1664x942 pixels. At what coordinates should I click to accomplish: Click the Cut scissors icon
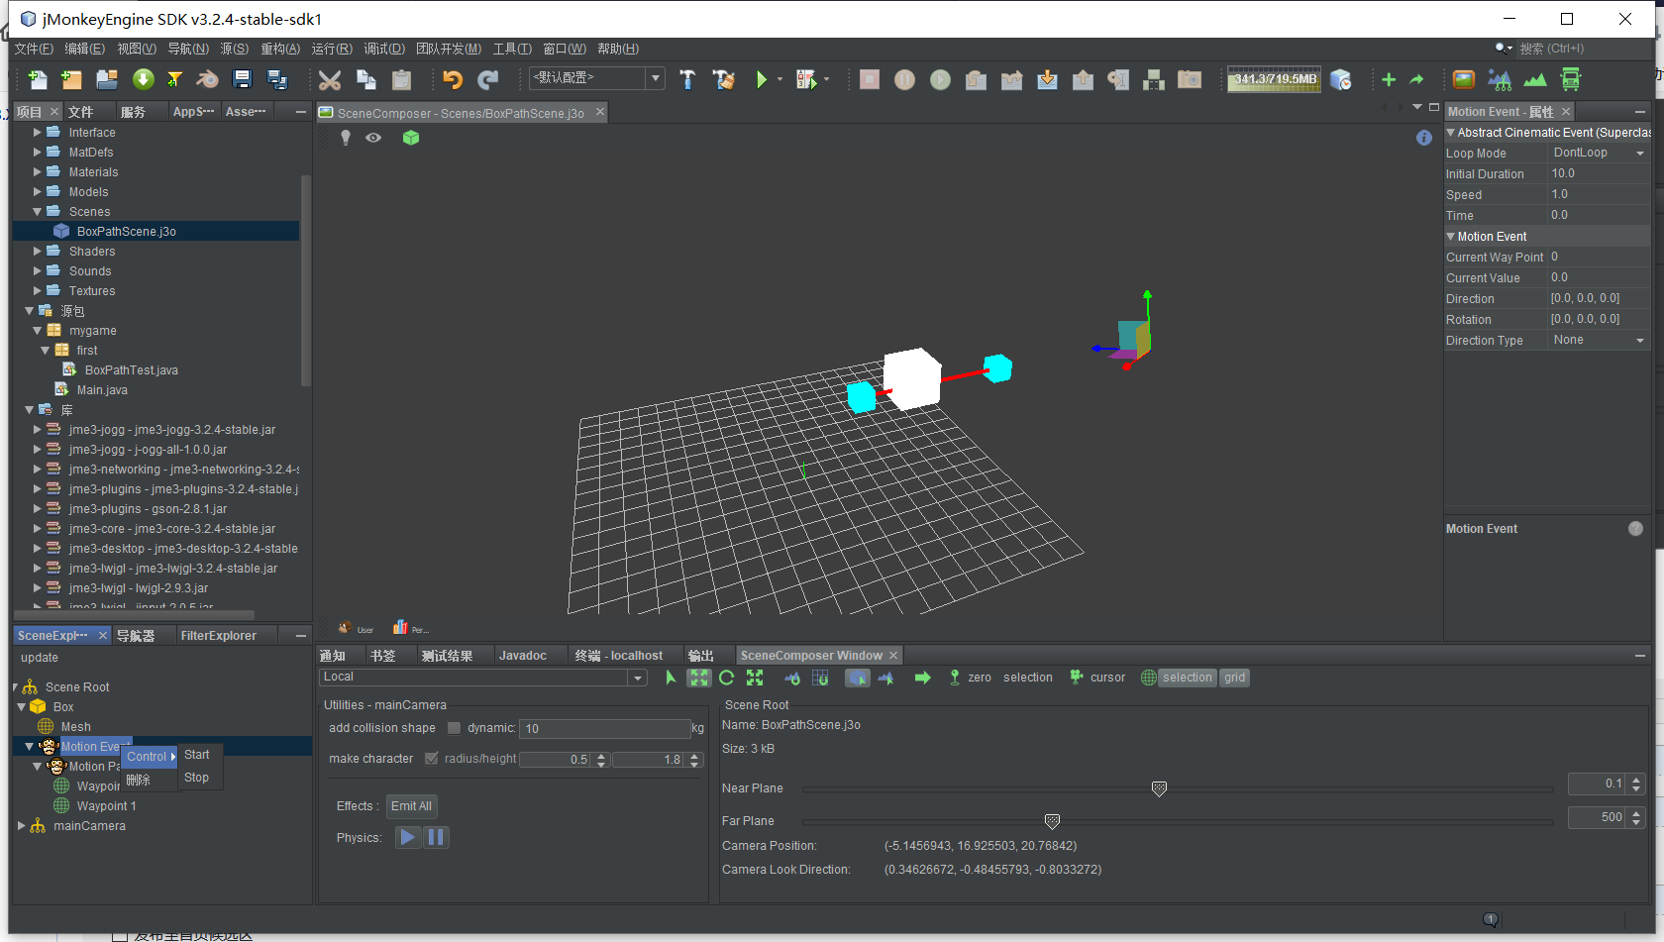(330, 79)
